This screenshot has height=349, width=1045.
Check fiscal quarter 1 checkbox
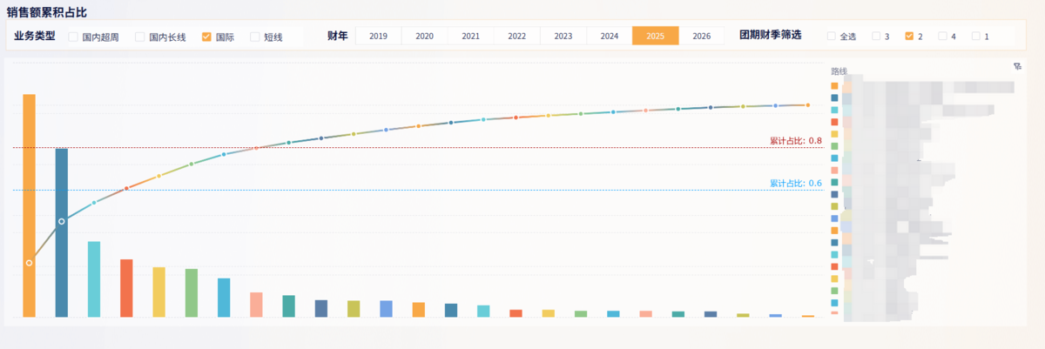pyautogui.click(x=975, y=37)
